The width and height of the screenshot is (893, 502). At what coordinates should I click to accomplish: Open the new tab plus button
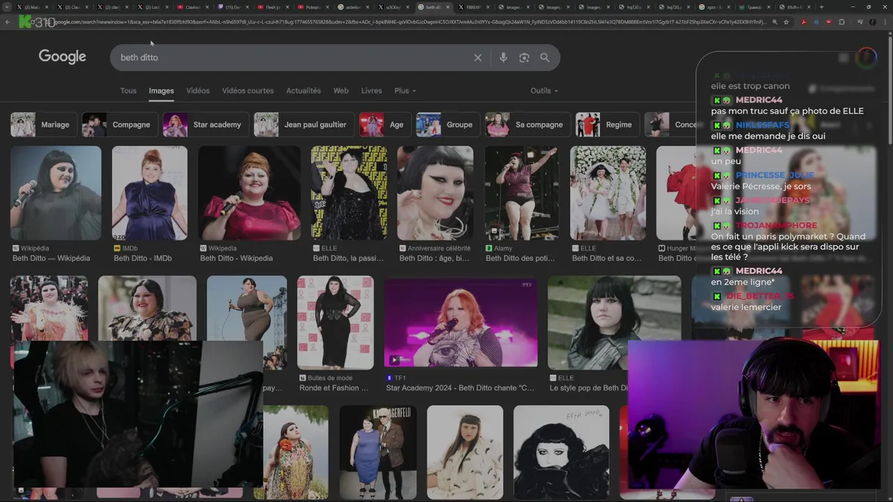(821, 7)
